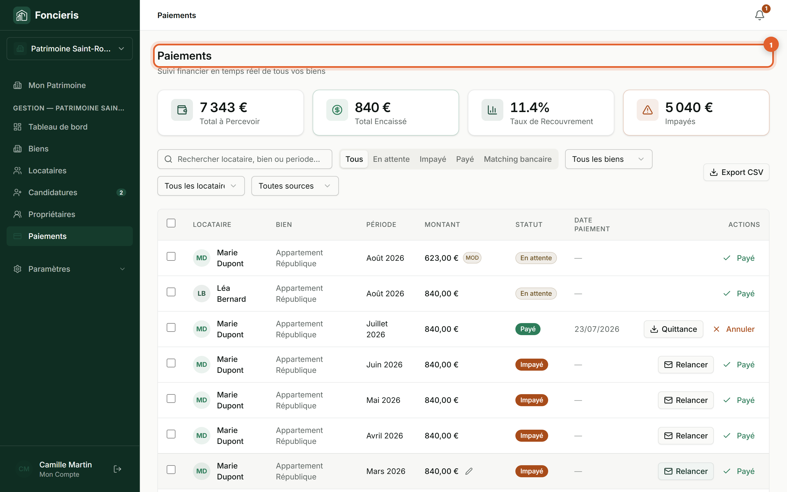The width and height of the screenshot is (787, 492).
Task: Go to Locataires in the sidebar
Action: pyautogui.click(x=70, y=171)
